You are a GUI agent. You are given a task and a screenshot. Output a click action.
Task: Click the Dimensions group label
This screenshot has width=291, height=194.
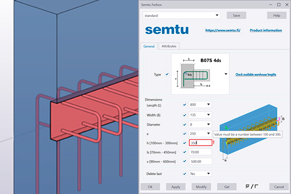click(x=153, y=100)
